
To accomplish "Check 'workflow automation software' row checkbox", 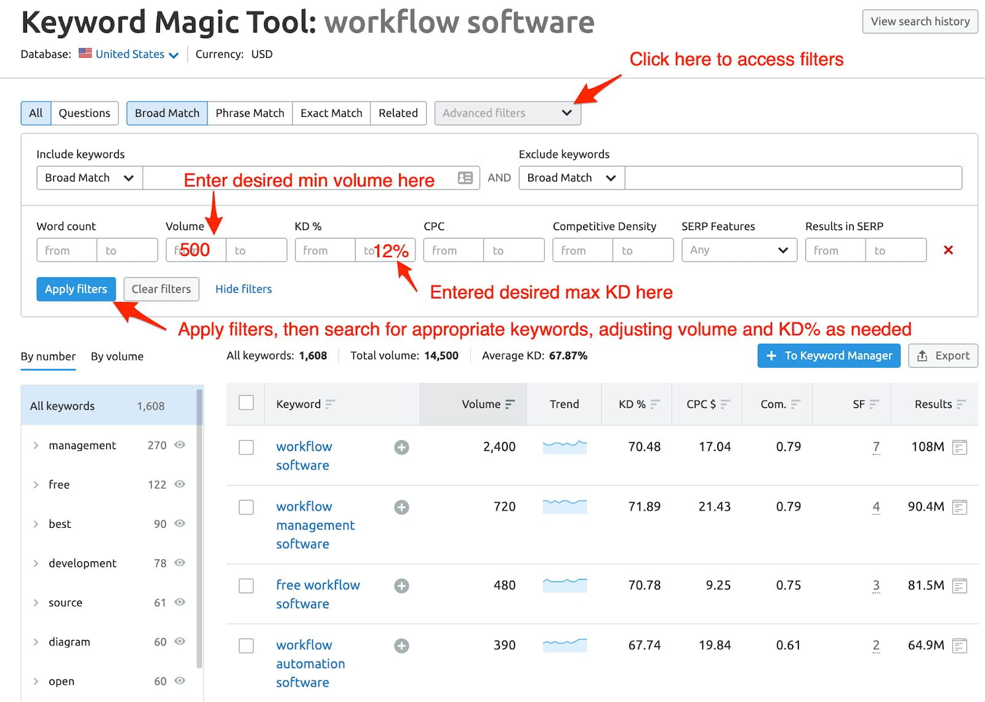I will (x=246, y=645).
